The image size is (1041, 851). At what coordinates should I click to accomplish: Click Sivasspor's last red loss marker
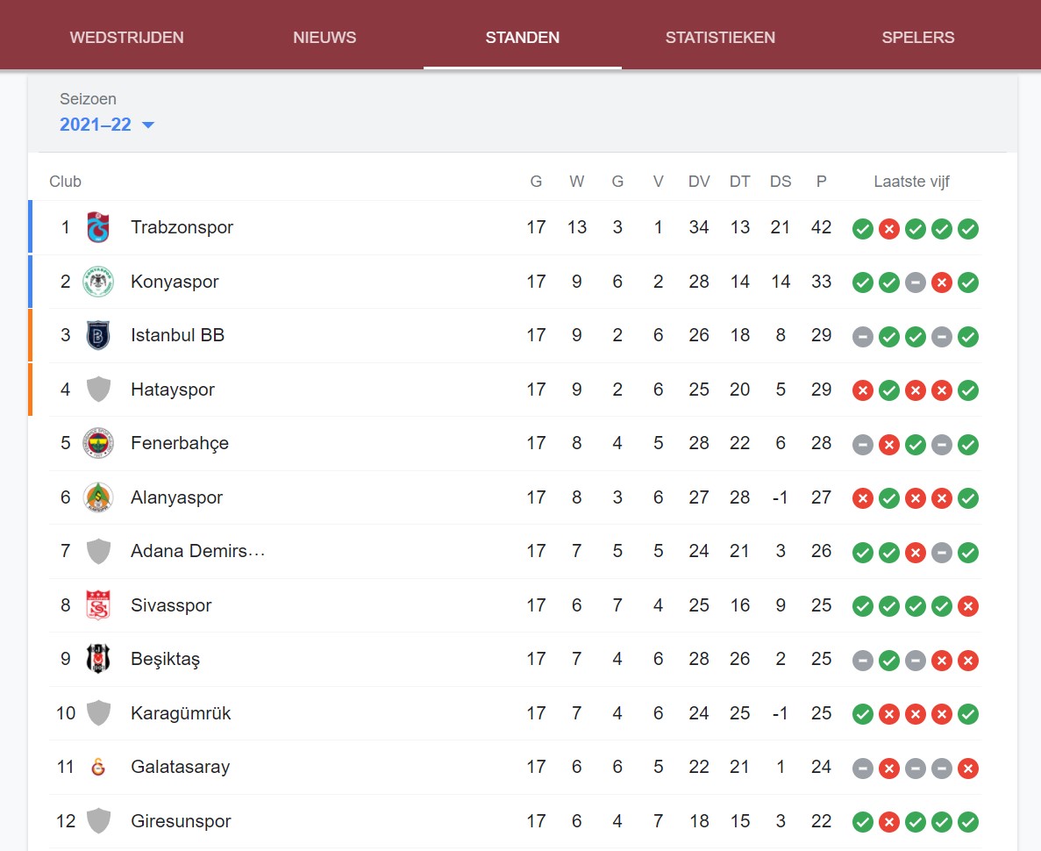click(968, 606)
